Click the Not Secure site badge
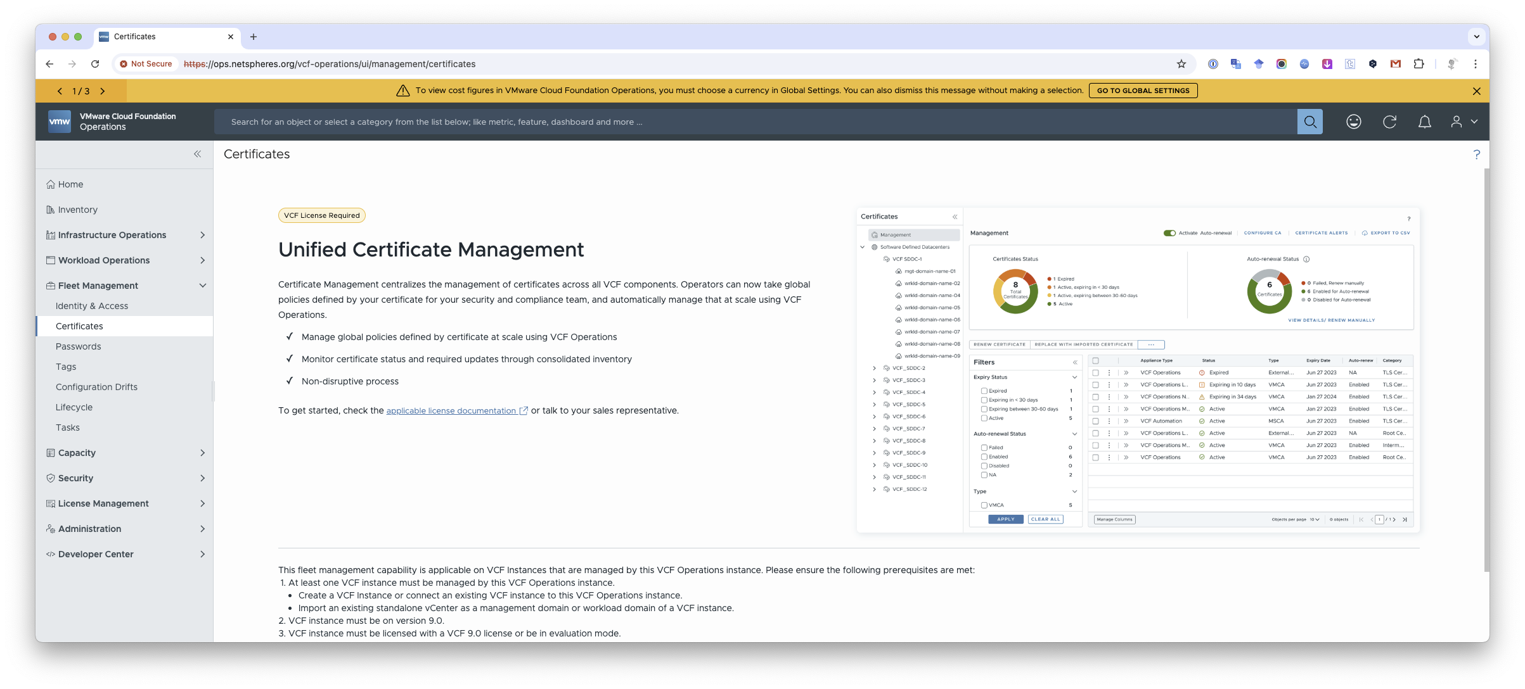Viewport: 1525px width, 689px height. pos(146,64)
